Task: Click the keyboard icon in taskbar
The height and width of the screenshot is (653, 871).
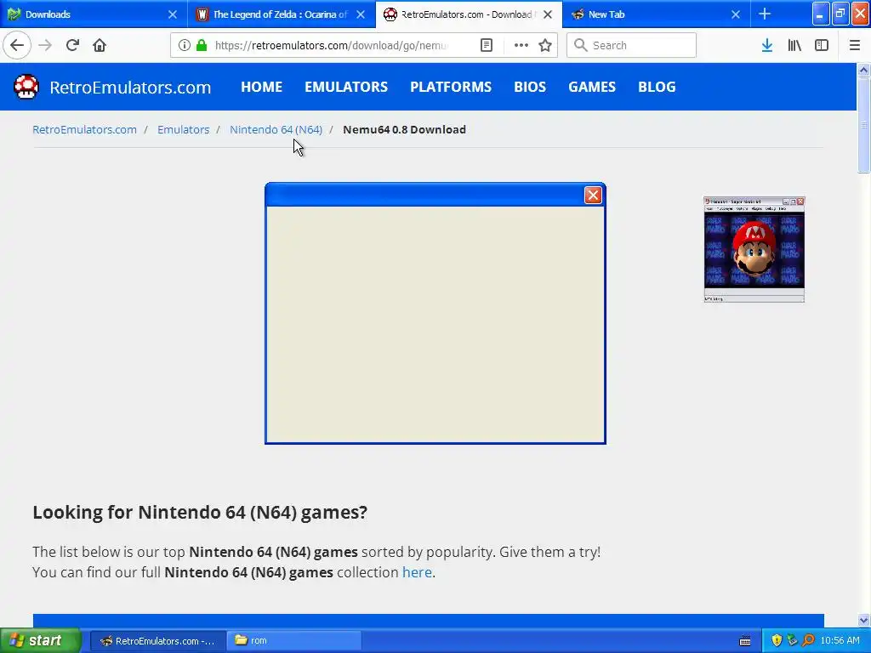Action: (x=745, y=641)
